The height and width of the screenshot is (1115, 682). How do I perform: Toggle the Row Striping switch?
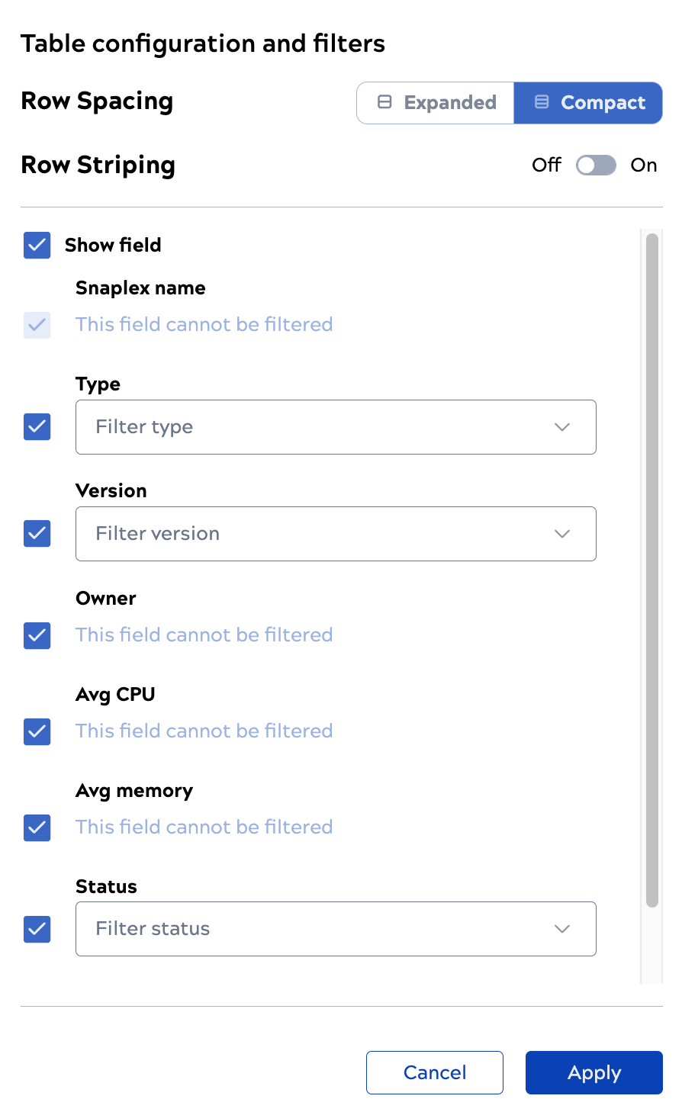[x=596, y=165]
